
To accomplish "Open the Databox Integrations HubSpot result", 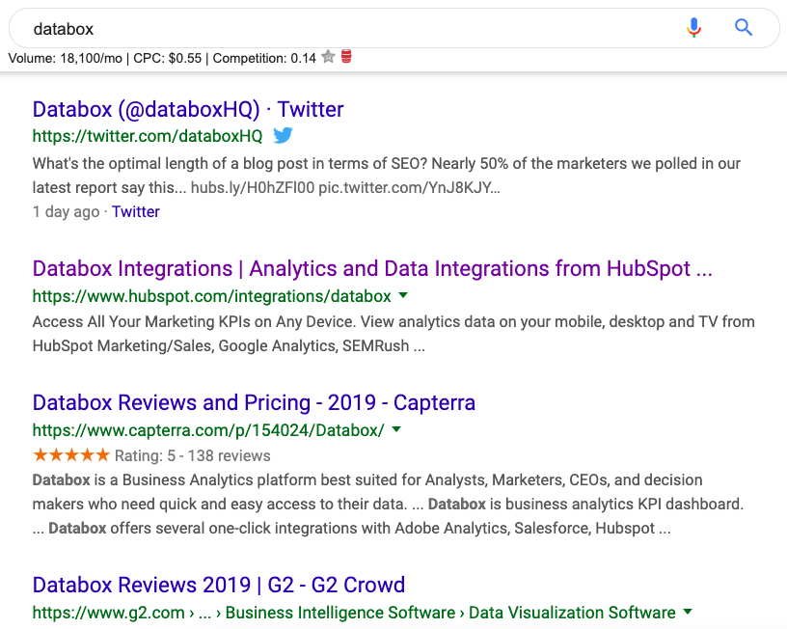I will click(x=372, y=269).
